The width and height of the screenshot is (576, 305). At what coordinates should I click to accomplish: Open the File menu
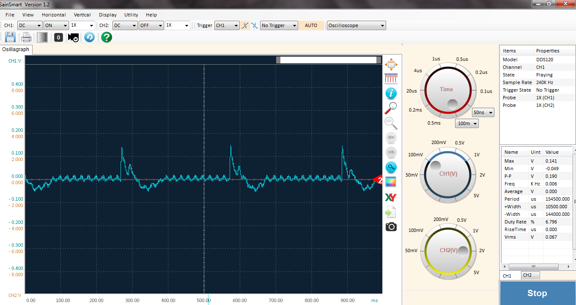pos(10,15)
